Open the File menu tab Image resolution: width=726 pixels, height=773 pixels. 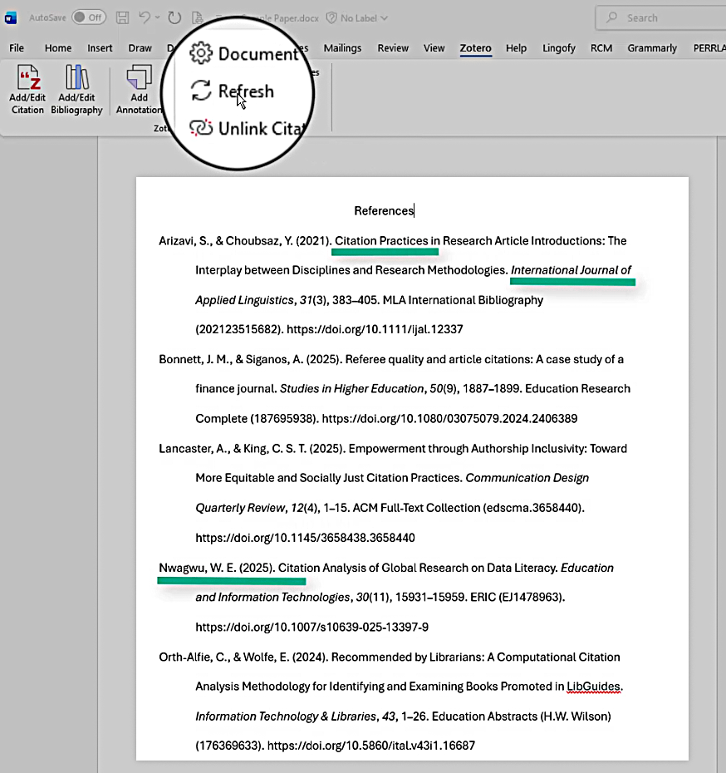(x=17, y=48)
